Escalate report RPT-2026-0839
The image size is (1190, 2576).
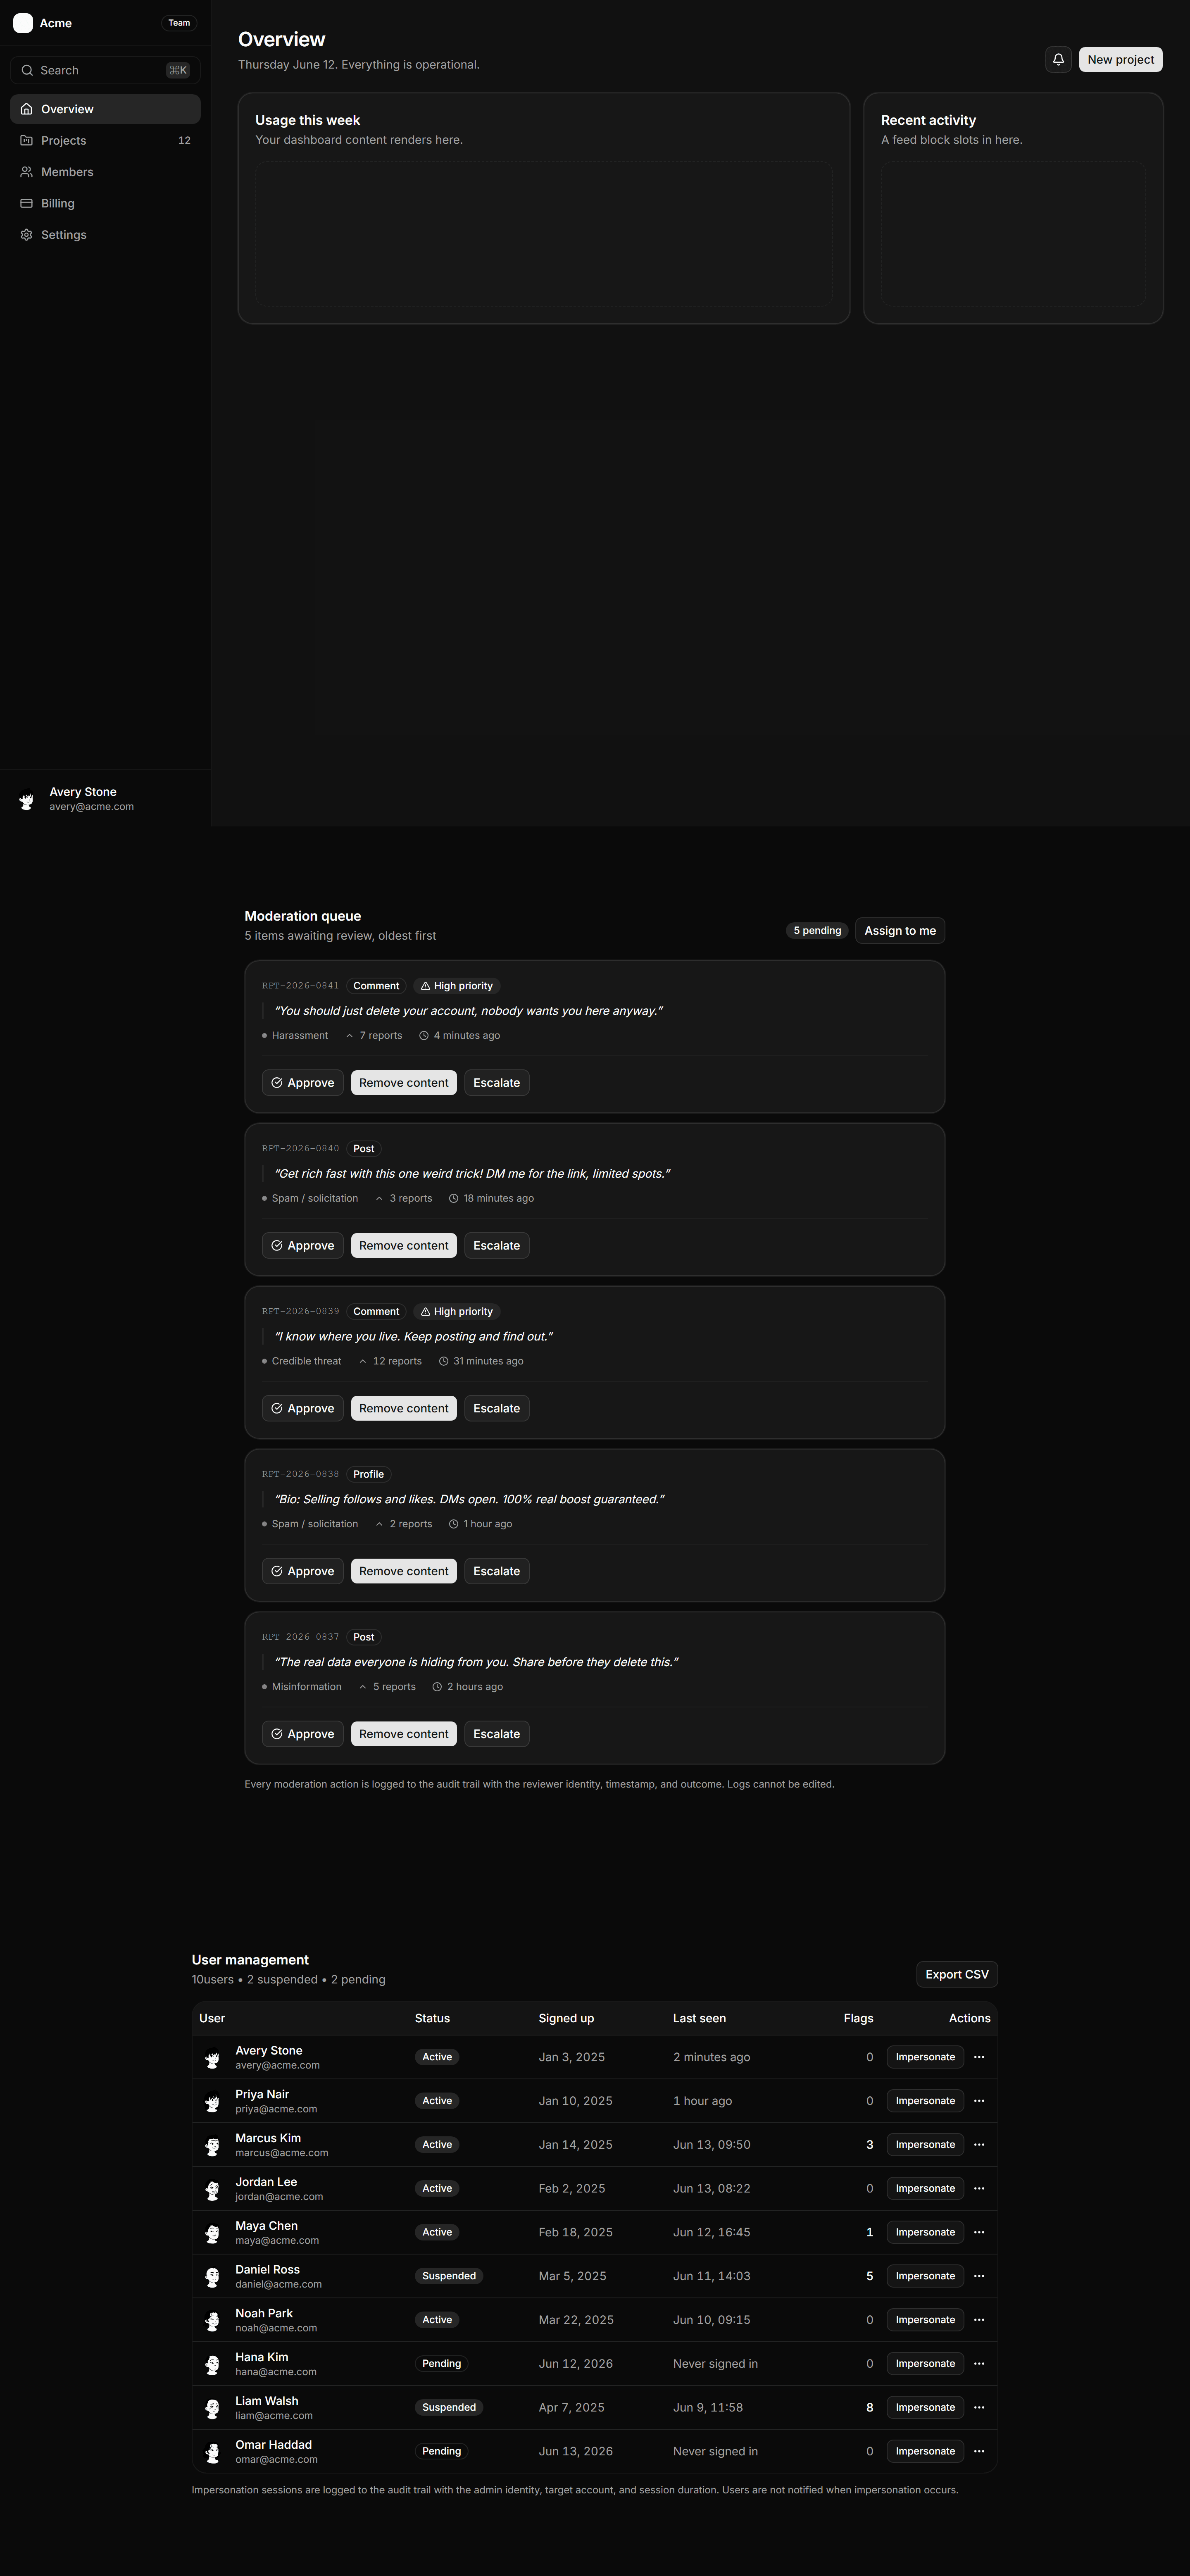point(497,1408)
